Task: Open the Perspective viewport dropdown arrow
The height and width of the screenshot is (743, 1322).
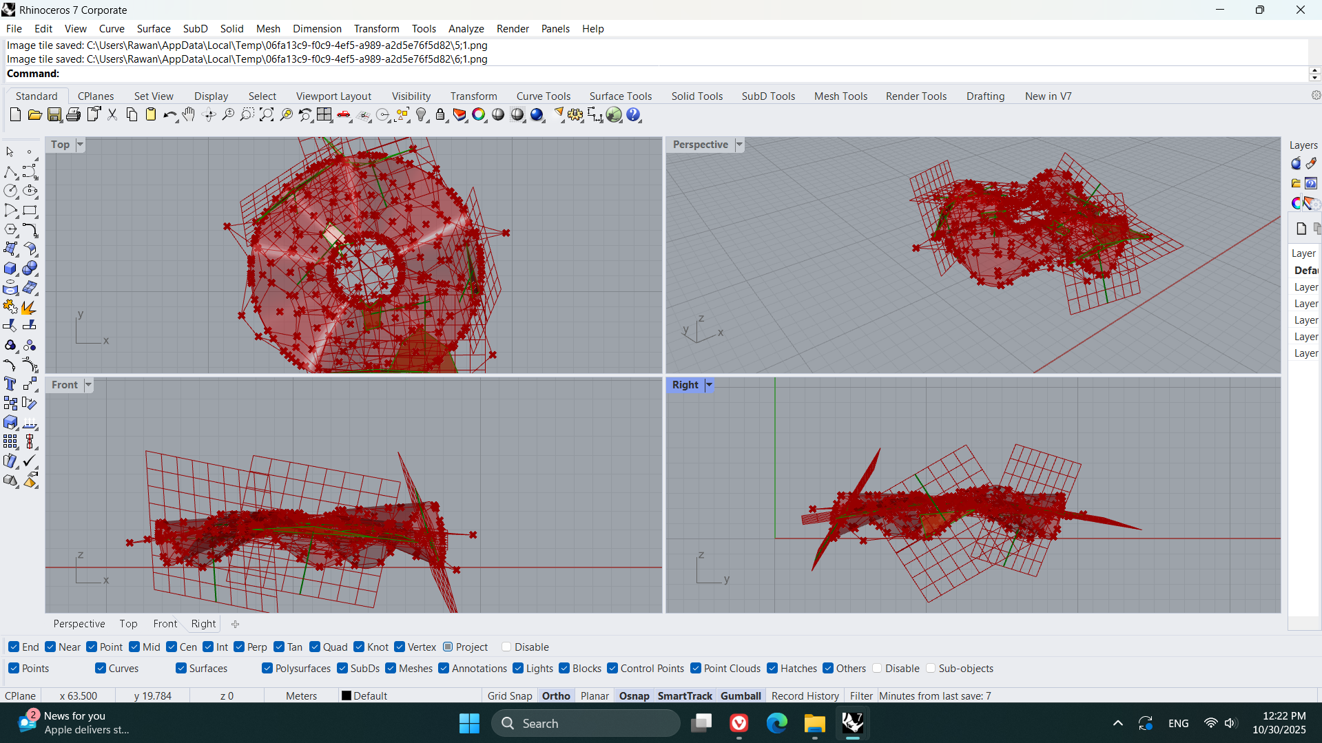Action: pyautogui.click(x=739, y=145)
